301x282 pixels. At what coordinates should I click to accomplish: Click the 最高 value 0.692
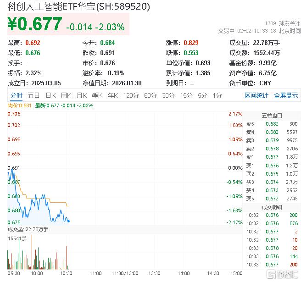pyautogui.click(x=33, y=43)
